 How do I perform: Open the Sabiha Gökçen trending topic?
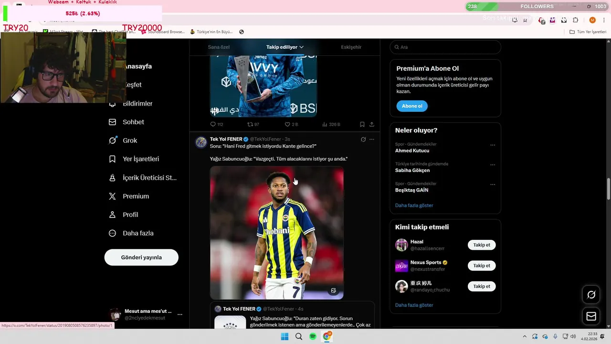point(412,171)
